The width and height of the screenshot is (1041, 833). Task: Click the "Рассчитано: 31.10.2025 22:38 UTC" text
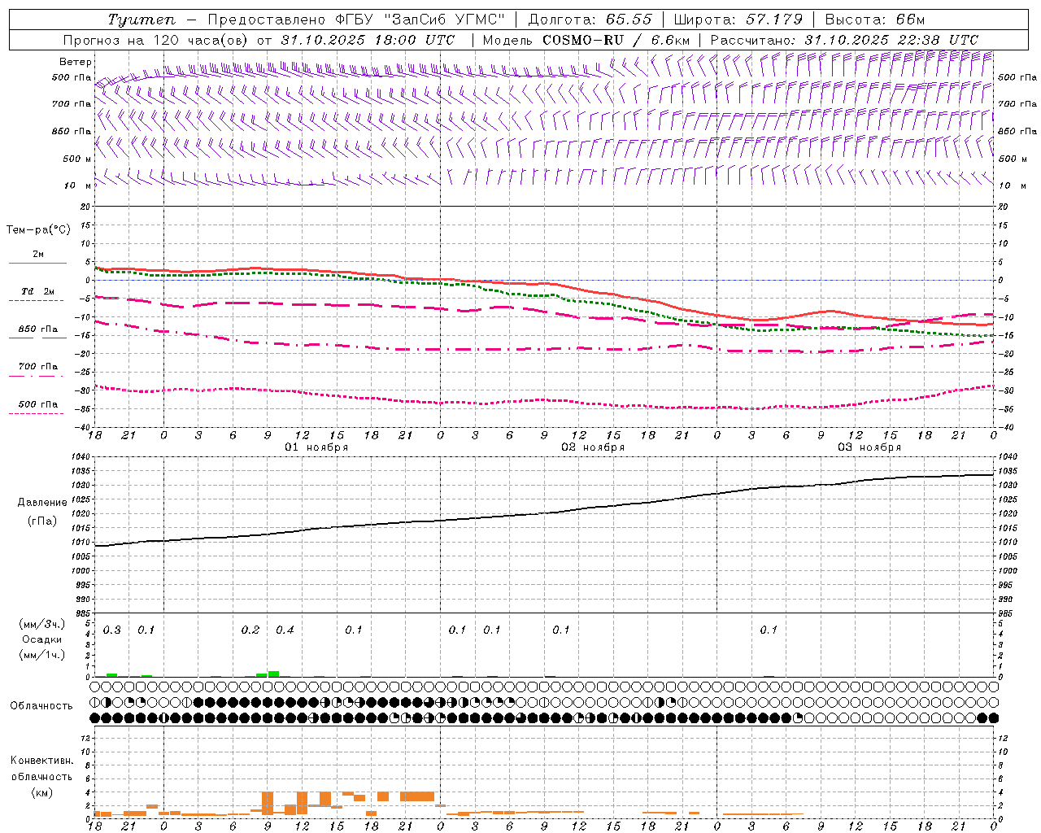click(x=844, y=40)
